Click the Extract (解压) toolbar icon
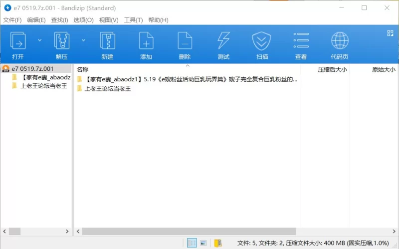 61,41
